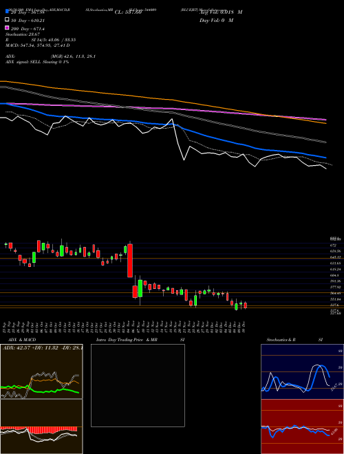This screenshot has height=454, width=344.
Task: Click the 'Stochastics: 23.67' readout
Action: (23, 34)
